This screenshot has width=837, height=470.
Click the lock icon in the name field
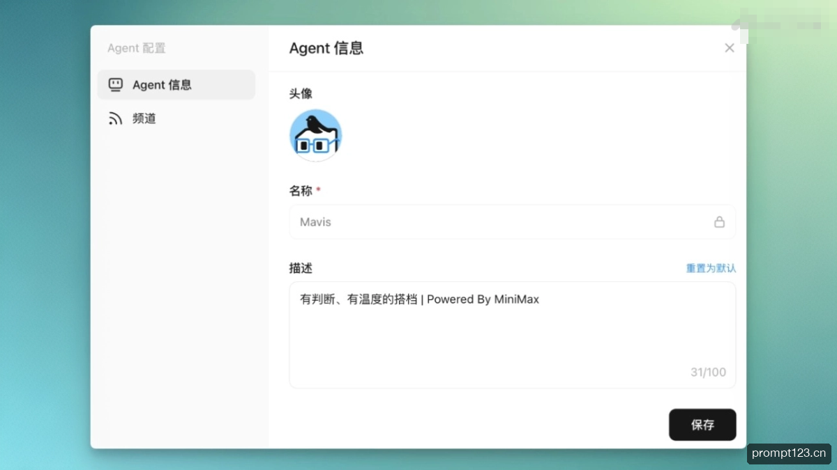click(x=719, y=222)
